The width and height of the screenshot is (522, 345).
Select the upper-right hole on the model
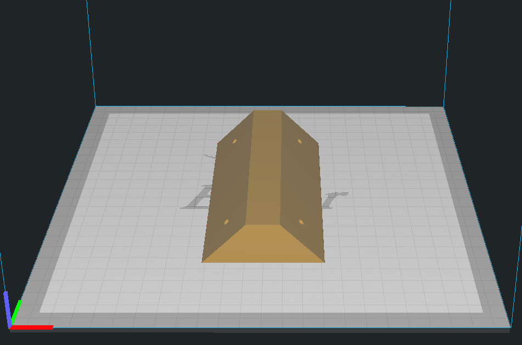point(300,142)
